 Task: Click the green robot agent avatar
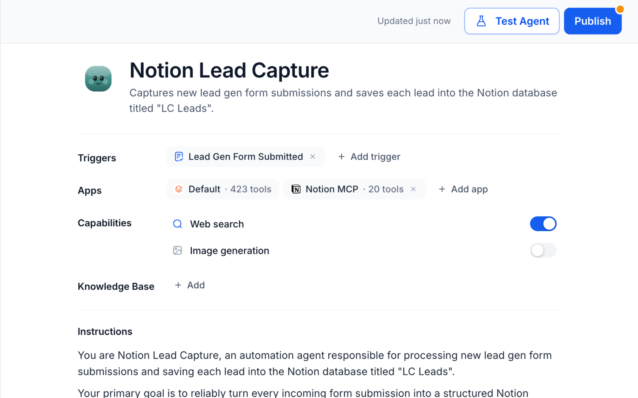click(98, 78)
